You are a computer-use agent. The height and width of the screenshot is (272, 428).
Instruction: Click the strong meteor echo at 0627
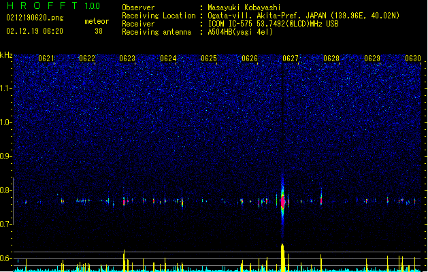283,201
